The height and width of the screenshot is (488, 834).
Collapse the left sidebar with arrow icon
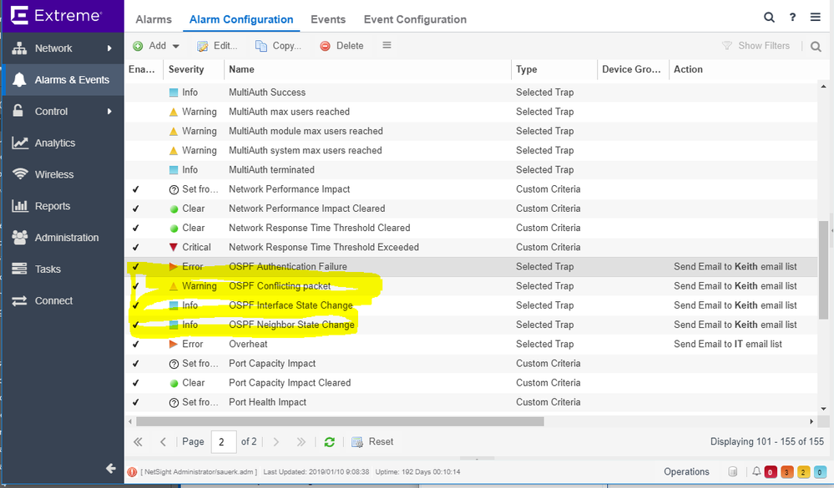(x=110, y=469)
